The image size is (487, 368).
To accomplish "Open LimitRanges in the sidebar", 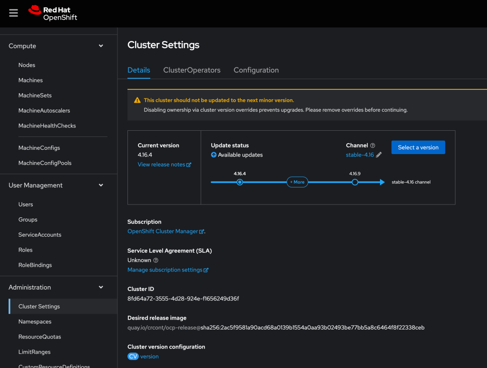I will pyautogui.click(x=34, y=352).
